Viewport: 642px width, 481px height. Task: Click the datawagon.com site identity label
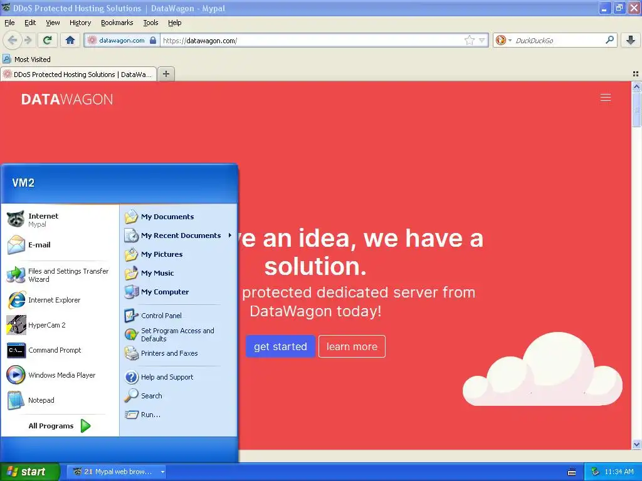click(122, 40)
